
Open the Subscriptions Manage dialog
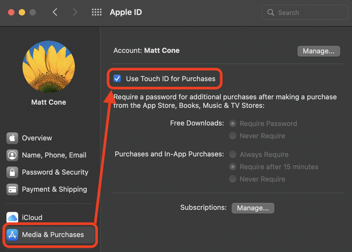tap(252, 208)
